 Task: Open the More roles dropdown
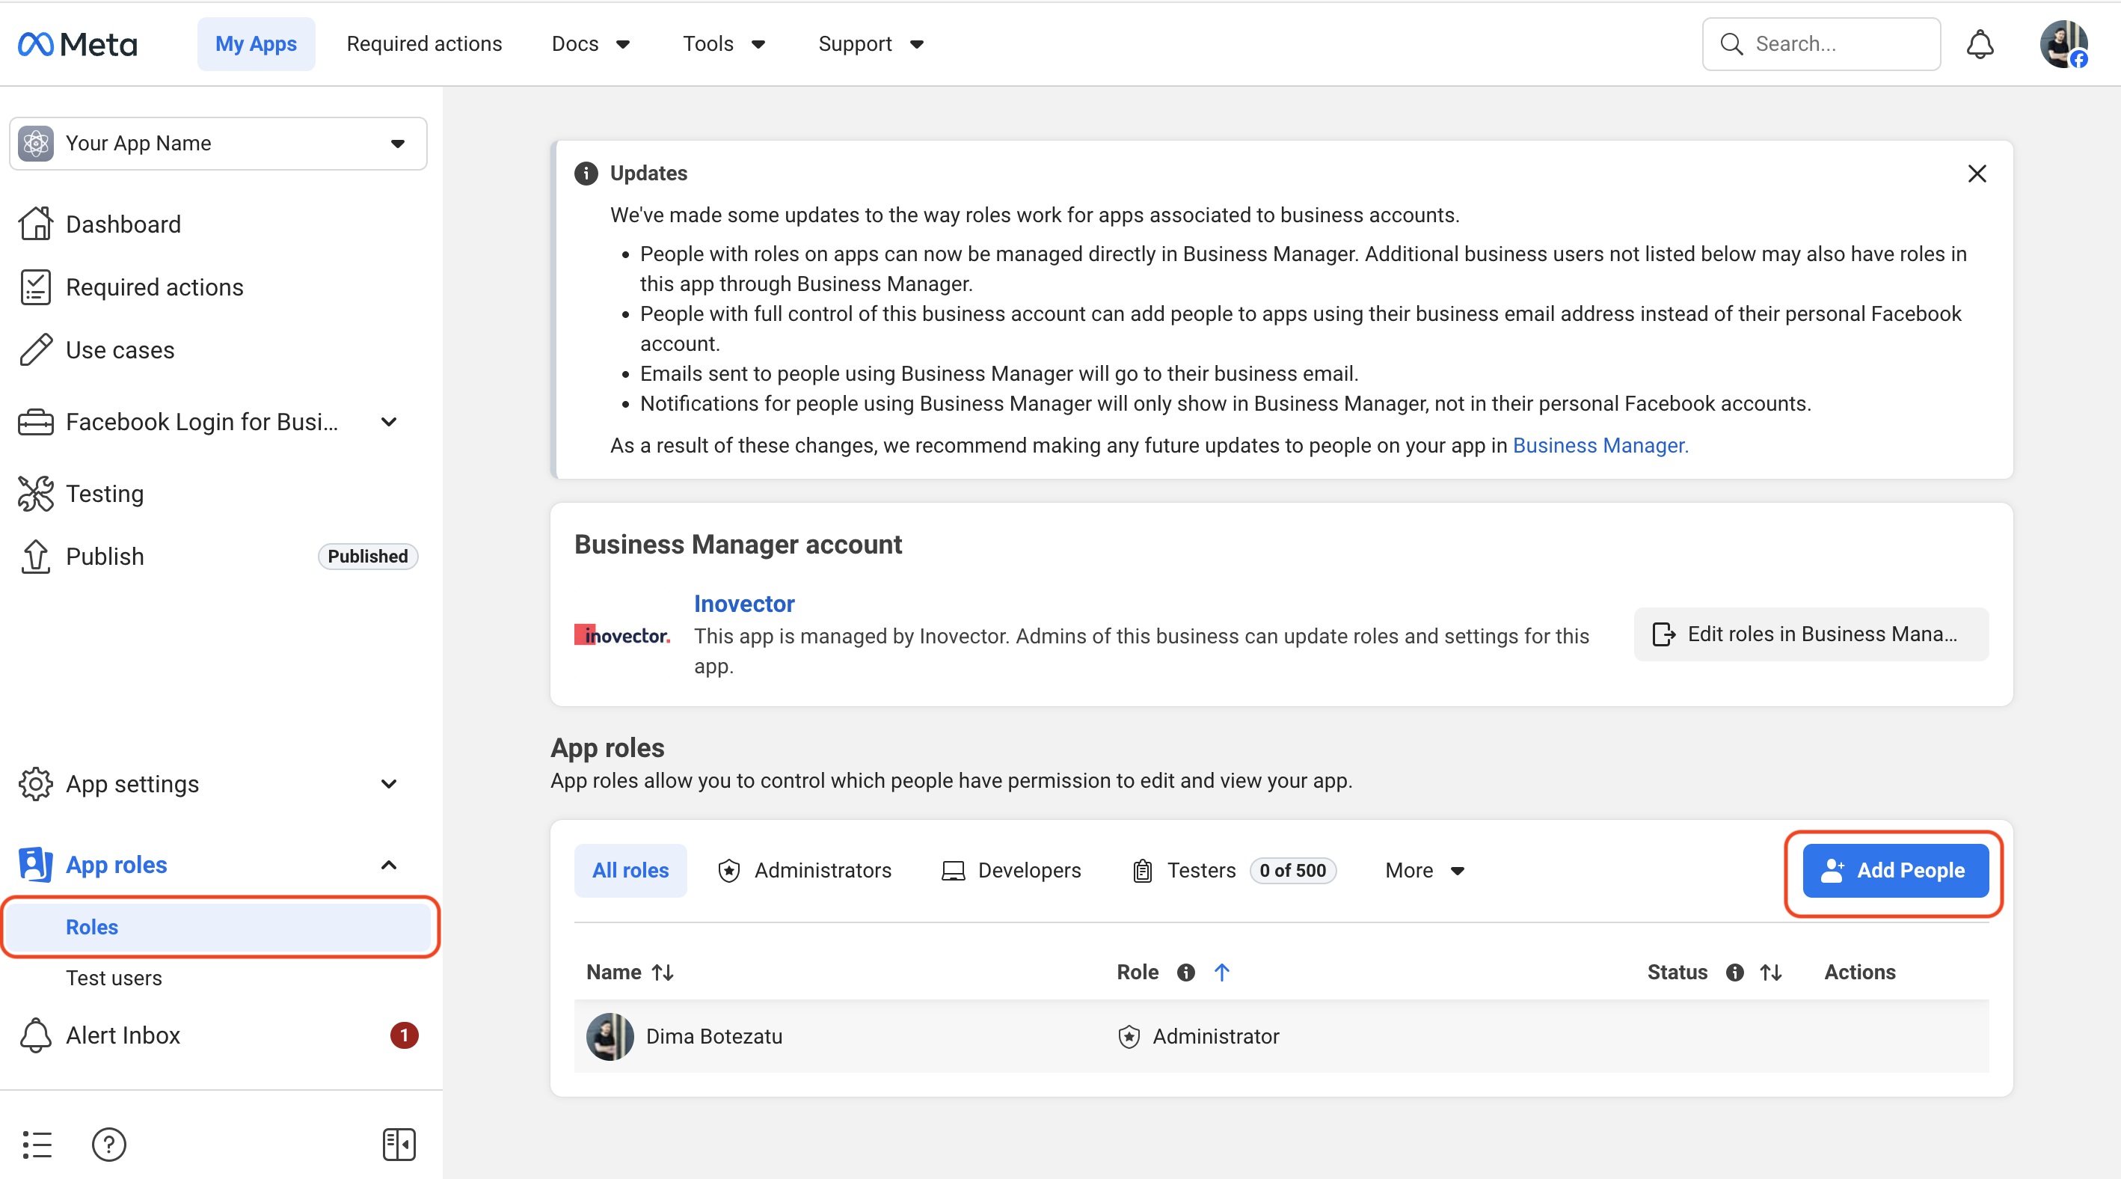coord(1425,870)
